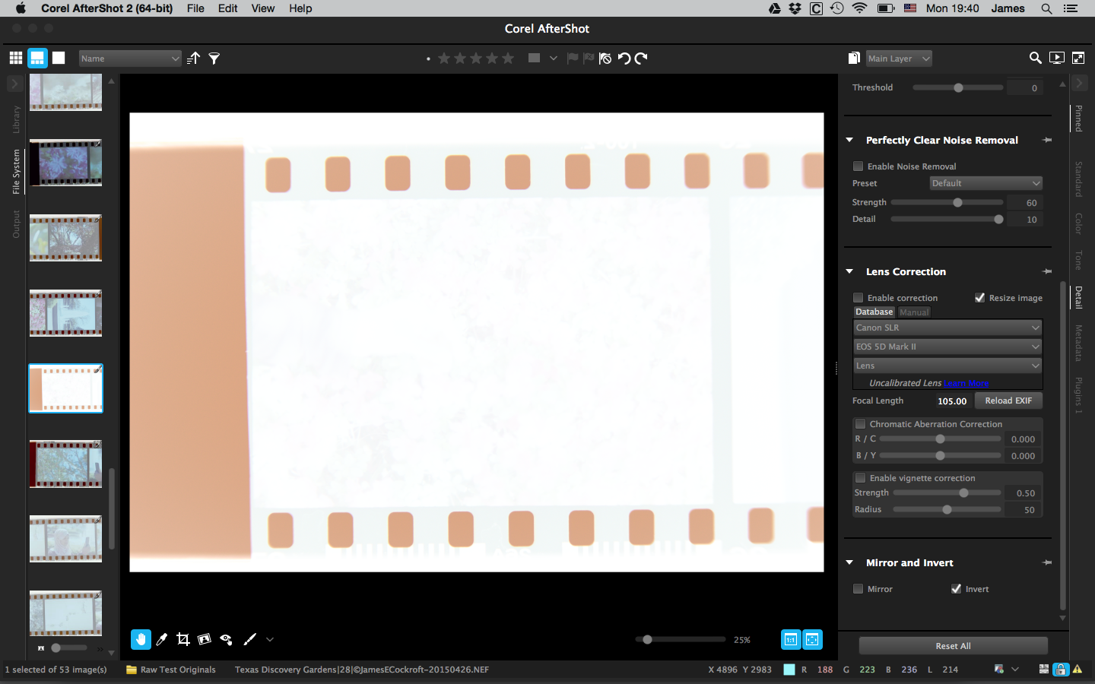Image resolution: width=1095 pixels, height=684 pixels.
Task: Open the Main Layer dropdown
Action: tap(899, 59)
